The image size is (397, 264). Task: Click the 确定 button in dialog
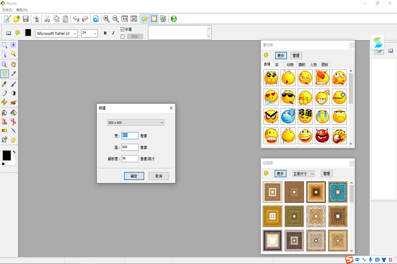coord(134,176)
